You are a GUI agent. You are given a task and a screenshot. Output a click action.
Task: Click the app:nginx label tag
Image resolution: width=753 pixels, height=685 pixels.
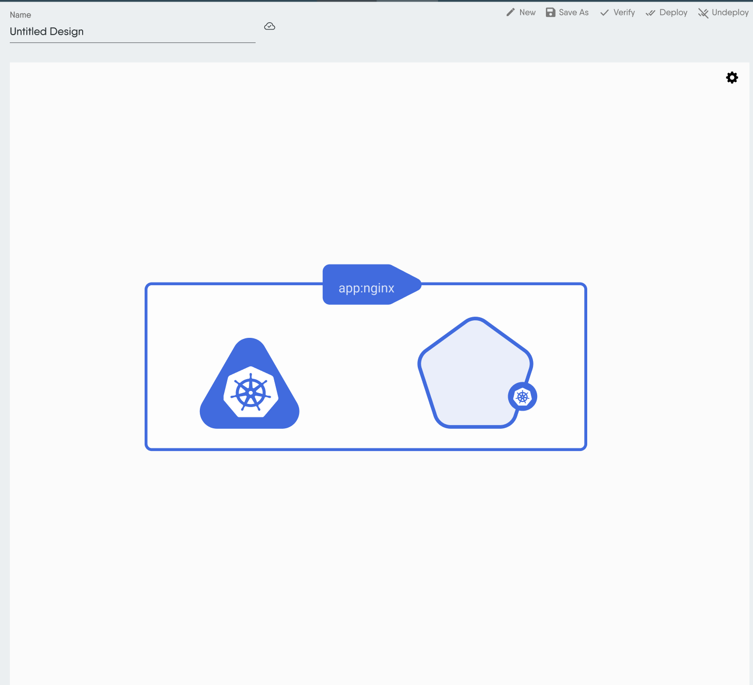point(366,287)
